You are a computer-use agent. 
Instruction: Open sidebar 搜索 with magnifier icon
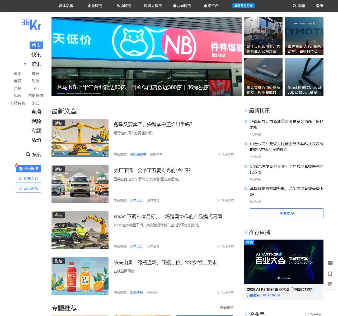pos(33,154)
